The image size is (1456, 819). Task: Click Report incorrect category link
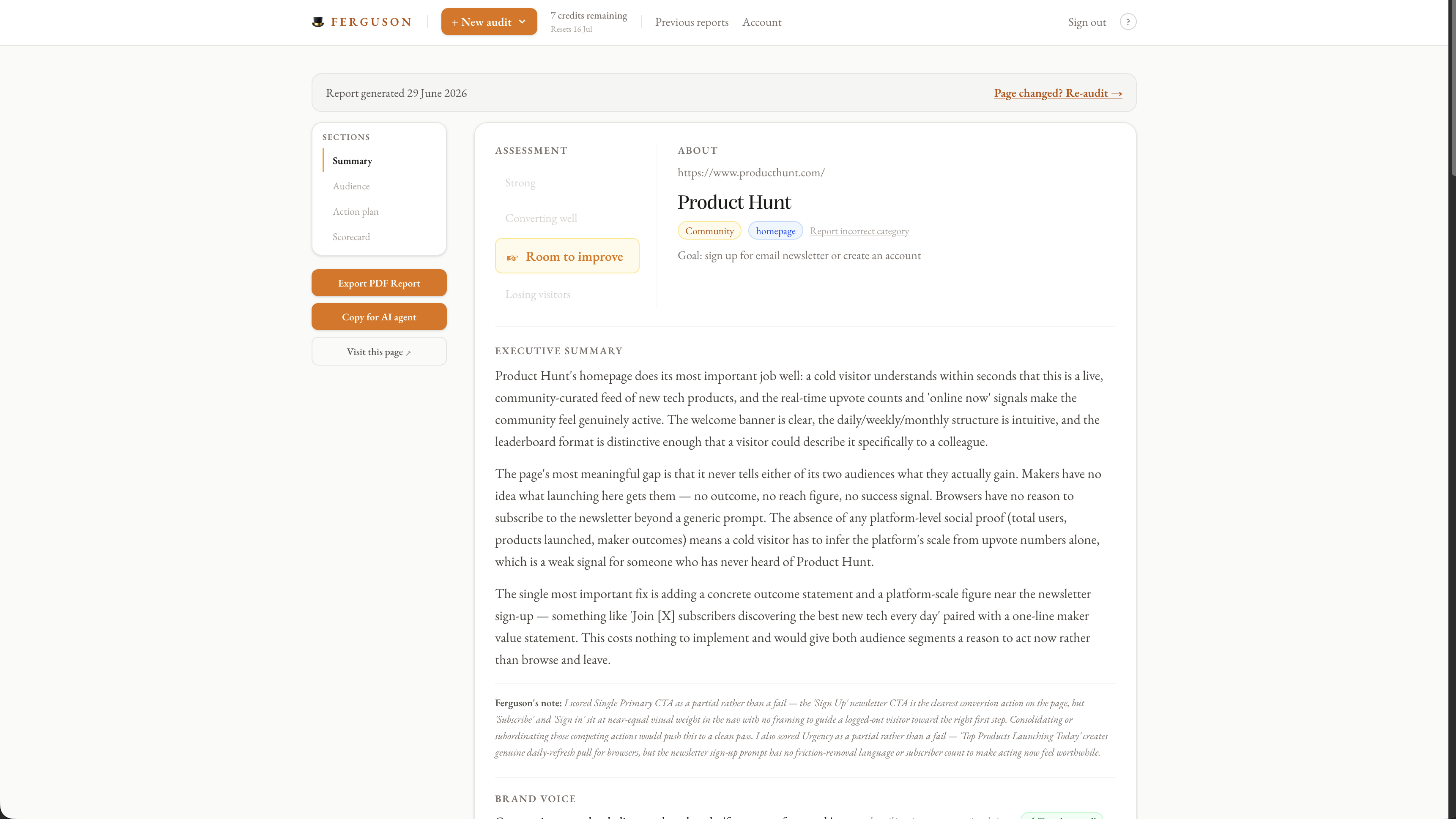[x=859, y=230]
